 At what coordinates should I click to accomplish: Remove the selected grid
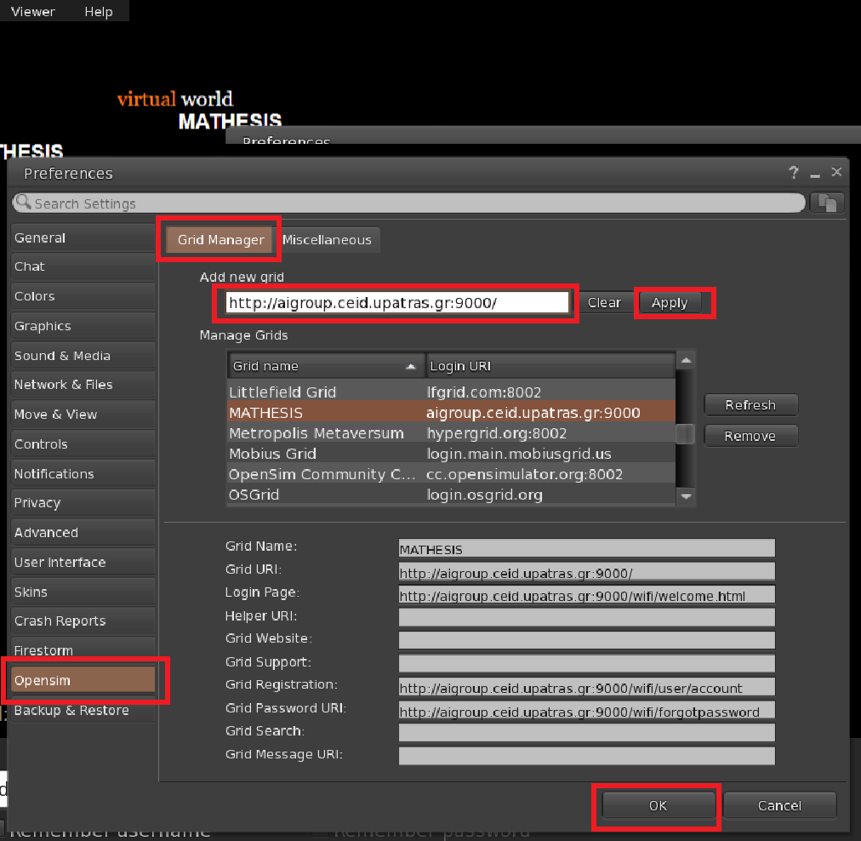coord(750,436)
